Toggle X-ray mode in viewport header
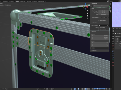Screen dimensions: 121x90 pos(82,89)
